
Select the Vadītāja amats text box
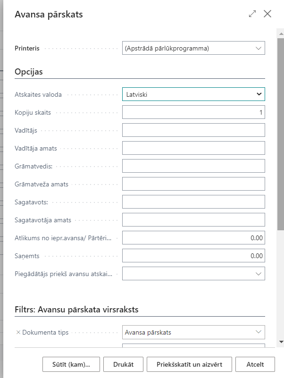tap(193, 148)
